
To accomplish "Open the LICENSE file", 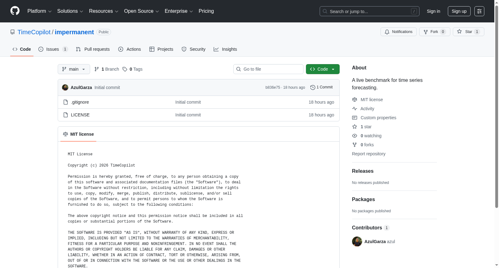I will click(80, 115).
